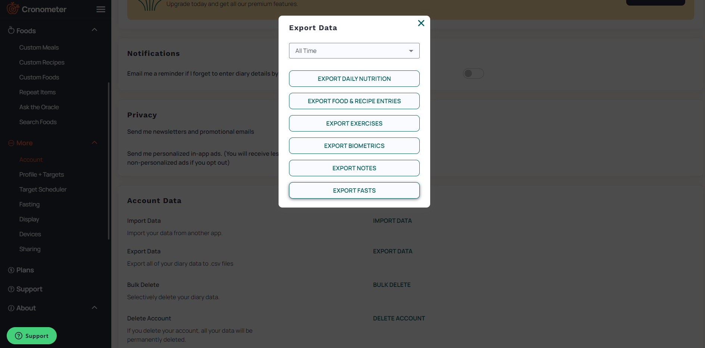Click the More section minus icon
Screen dimensions: 705x348
coord(11,142)
